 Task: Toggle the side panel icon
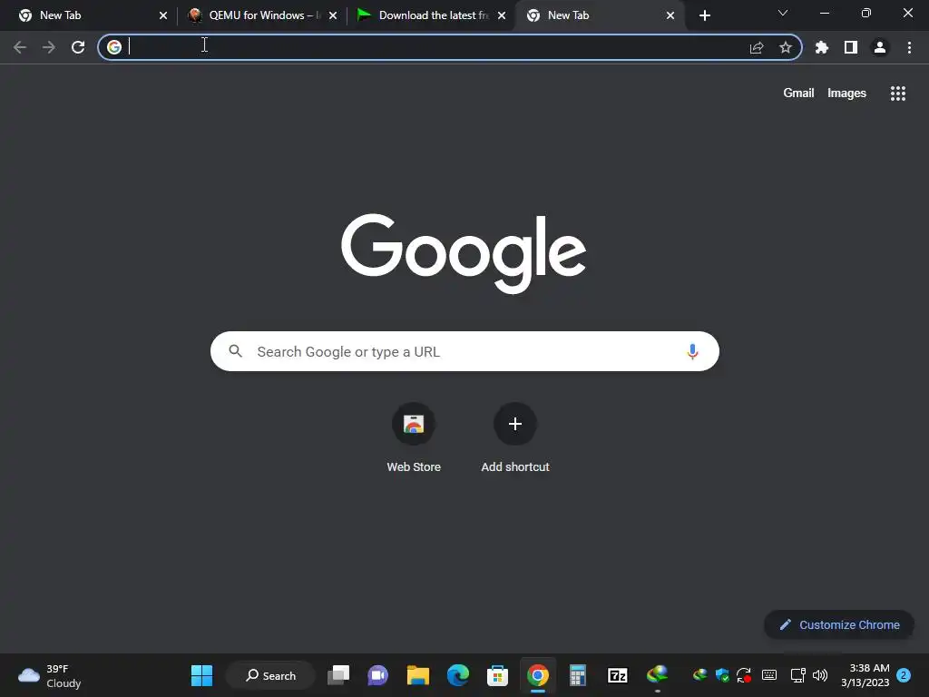point(851,47)
